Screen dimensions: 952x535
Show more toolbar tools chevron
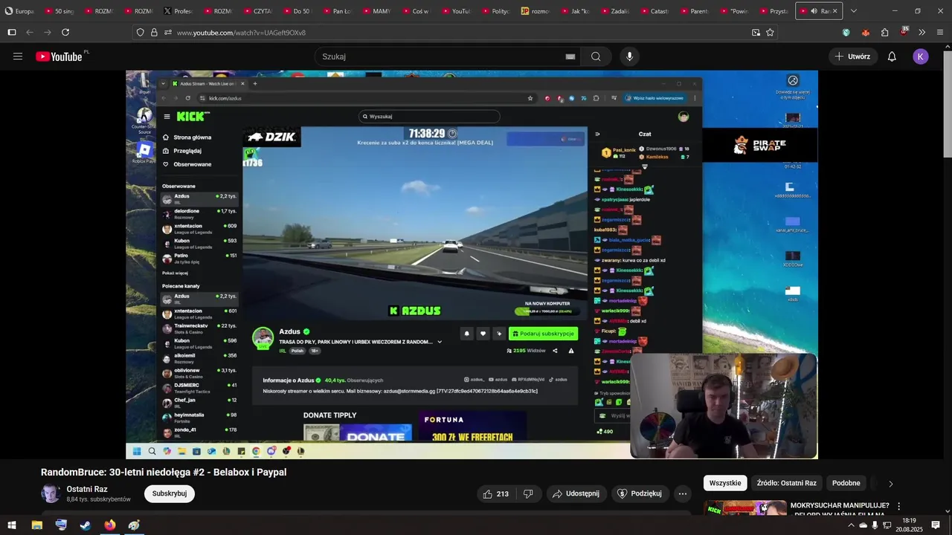[x=922, y=33]
